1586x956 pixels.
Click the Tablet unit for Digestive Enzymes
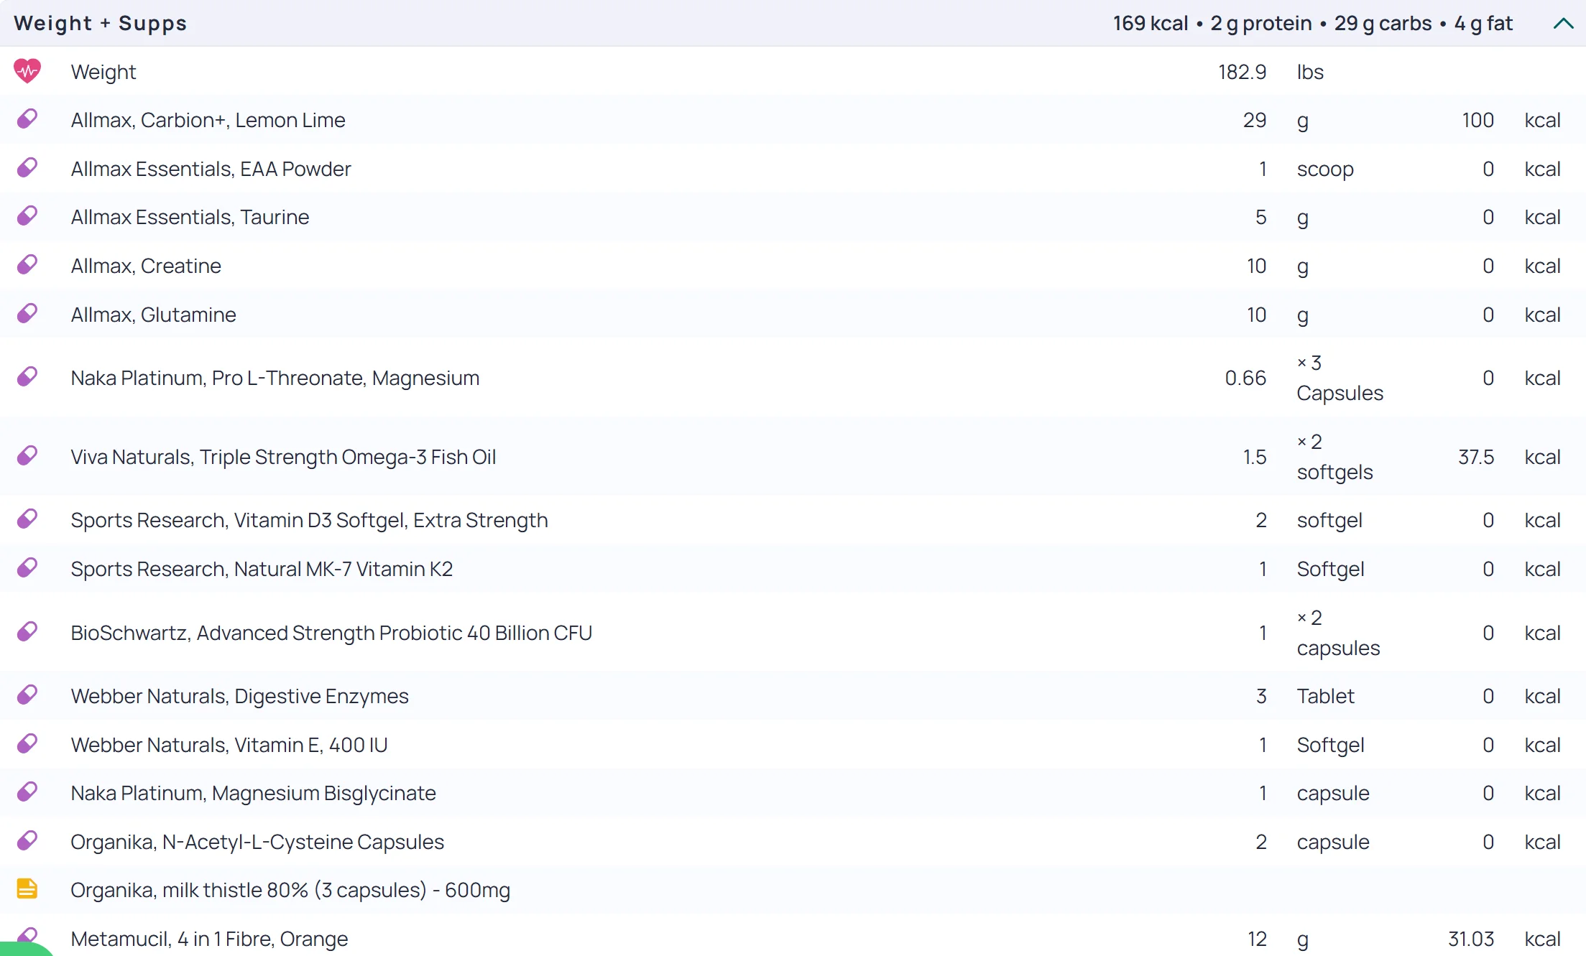point(1325,696)
